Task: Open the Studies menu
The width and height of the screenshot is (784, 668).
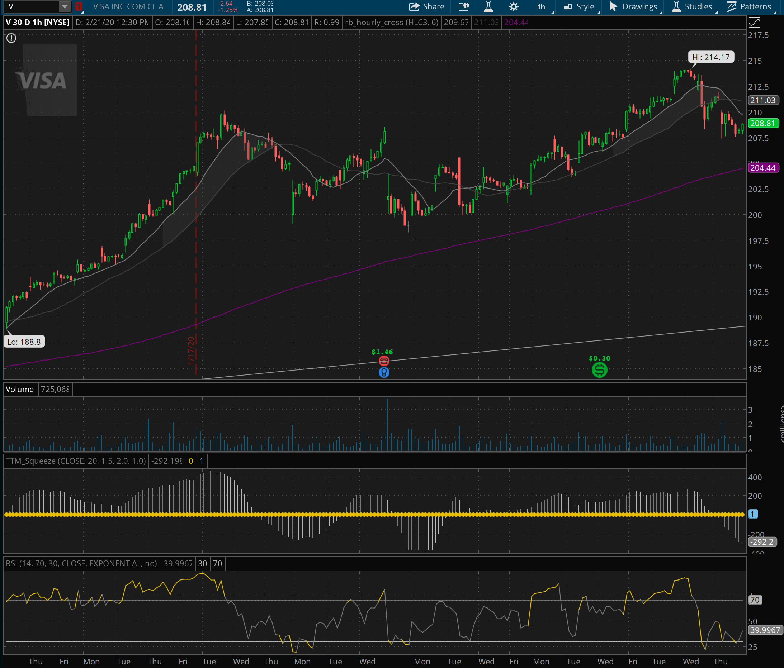Action: (x=693, y=6)
